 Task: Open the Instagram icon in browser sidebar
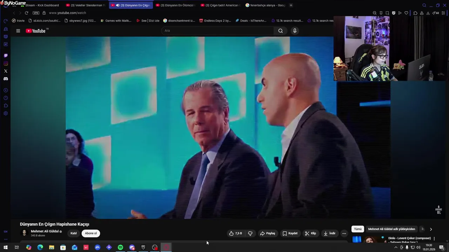(6, 63)
